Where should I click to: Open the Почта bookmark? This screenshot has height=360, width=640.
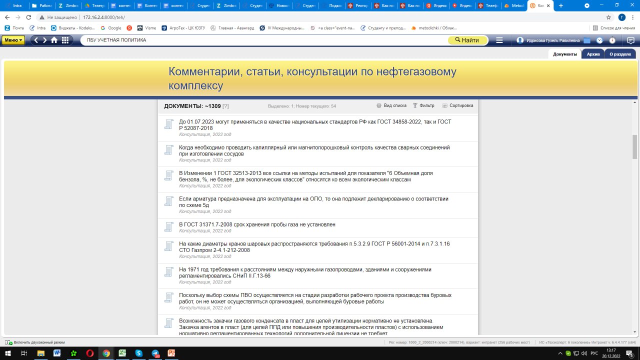[14, 28]
